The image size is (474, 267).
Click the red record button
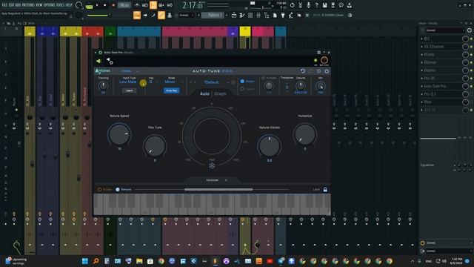click(x=113, y=5)
